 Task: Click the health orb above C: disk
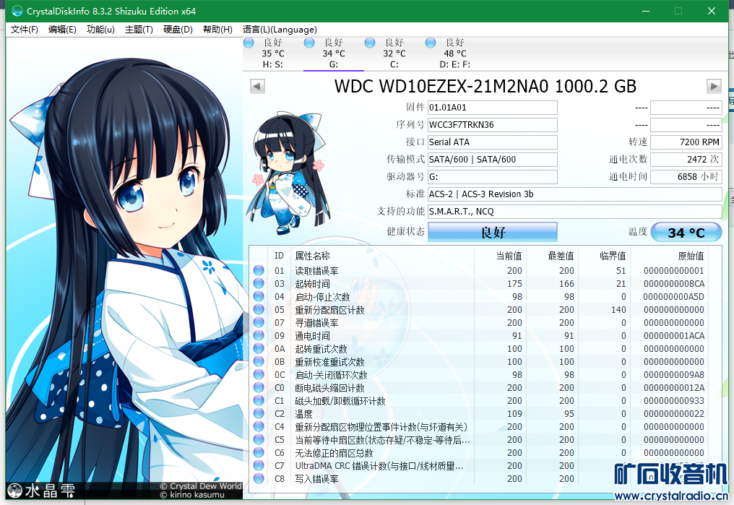pyautogui.click(x=371, y=43)
